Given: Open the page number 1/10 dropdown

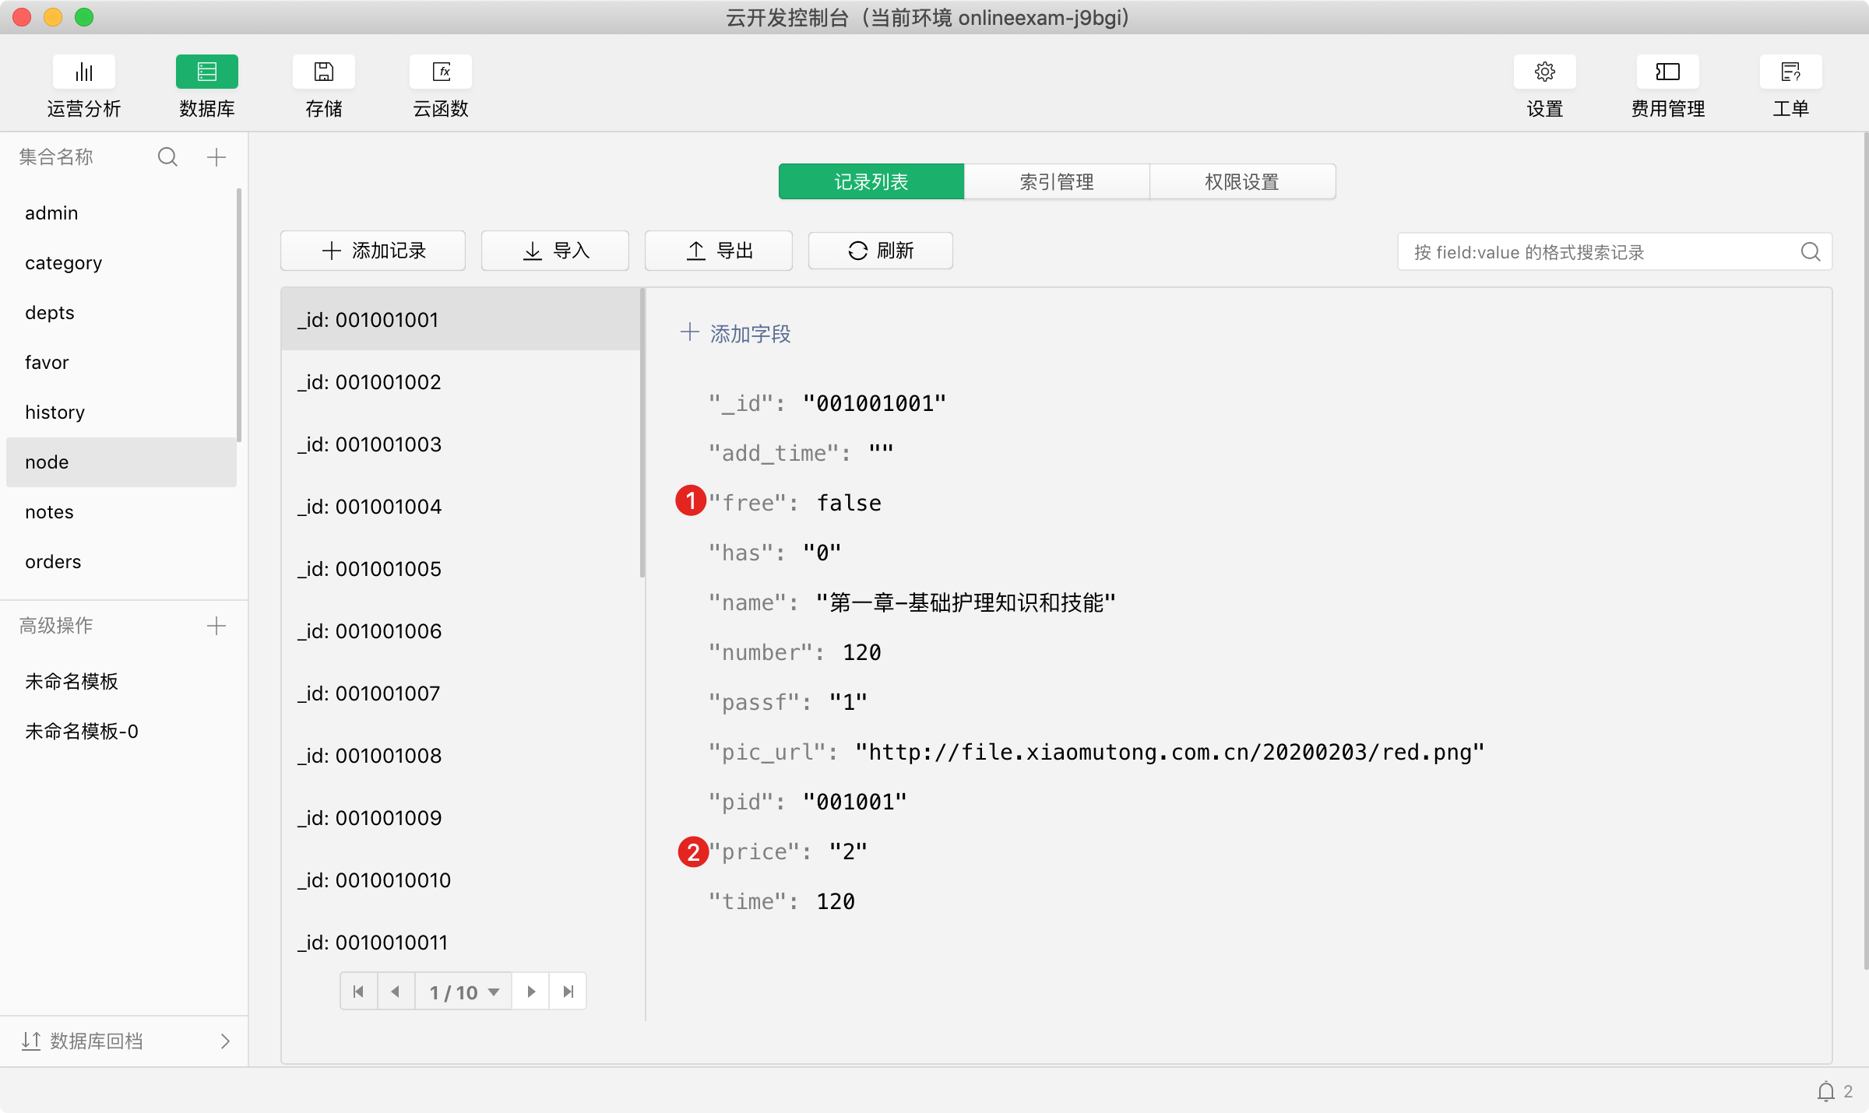Looking at the screenshot, I should (463, 992).
